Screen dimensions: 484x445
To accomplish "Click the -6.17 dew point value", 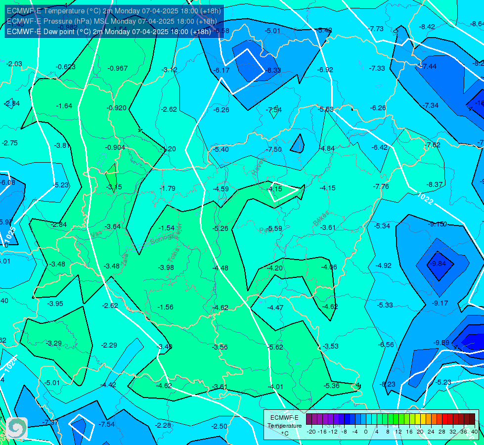I will (221, 70).
